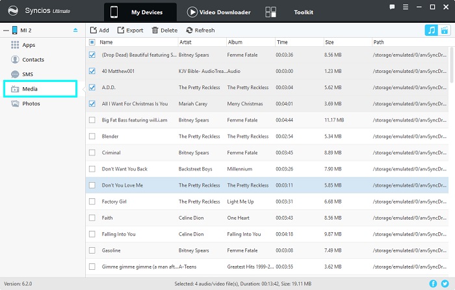Check Gimme gimme gimme track checkbox

[92, 267]
